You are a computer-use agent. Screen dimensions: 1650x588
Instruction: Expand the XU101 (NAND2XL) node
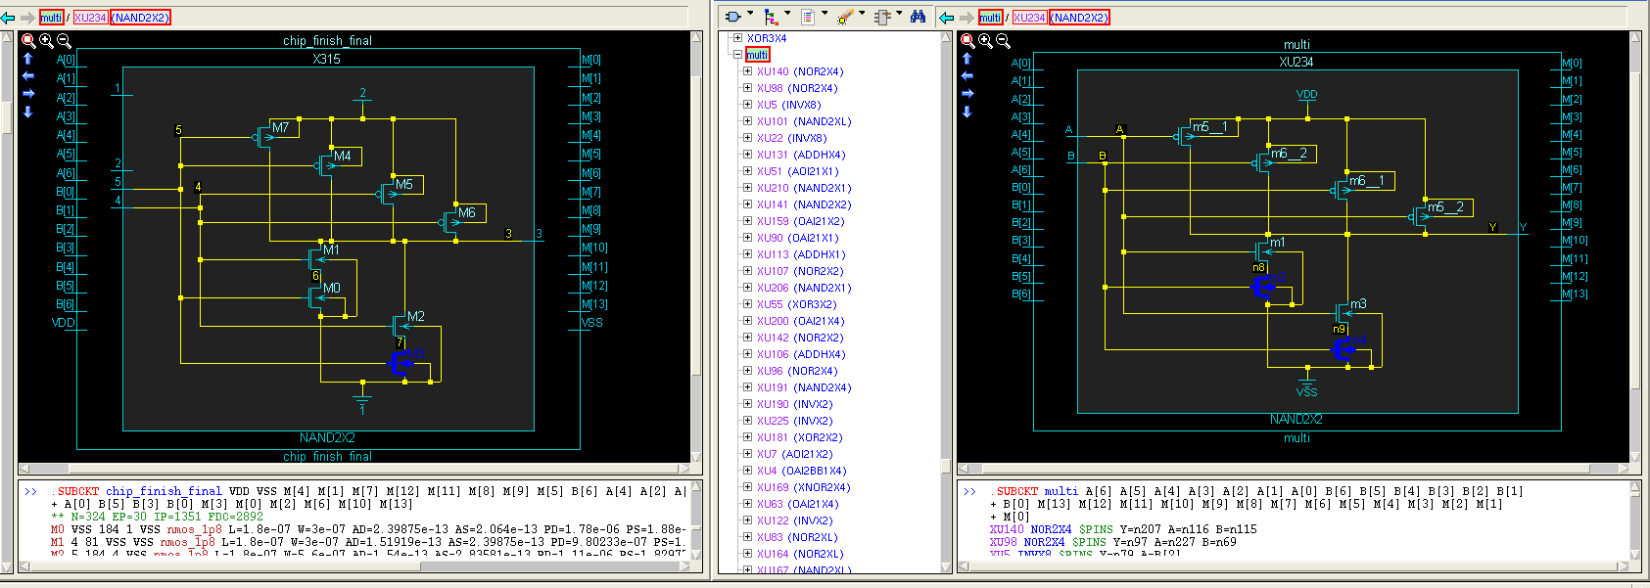point(747,121)
